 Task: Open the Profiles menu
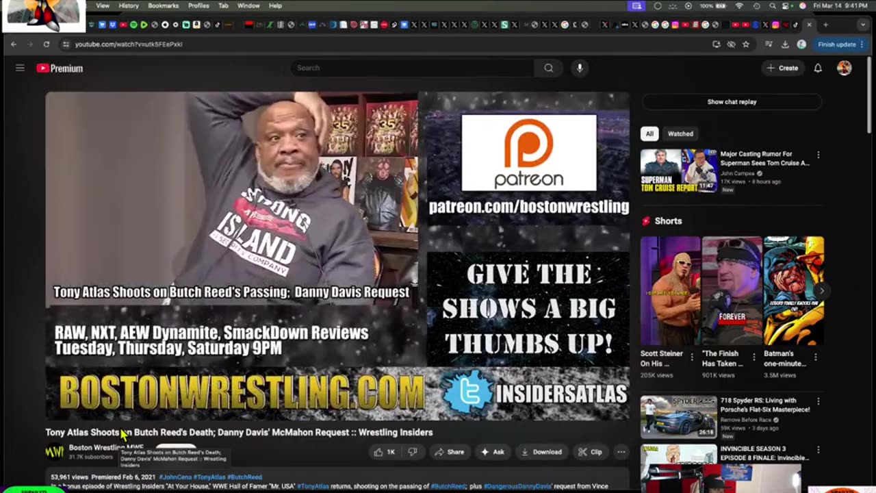(x=198, y=5)
